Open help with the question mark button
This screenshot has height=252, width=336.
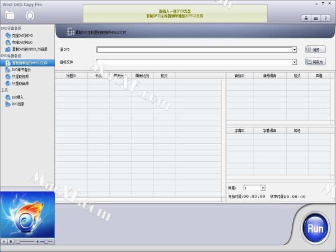325,18
